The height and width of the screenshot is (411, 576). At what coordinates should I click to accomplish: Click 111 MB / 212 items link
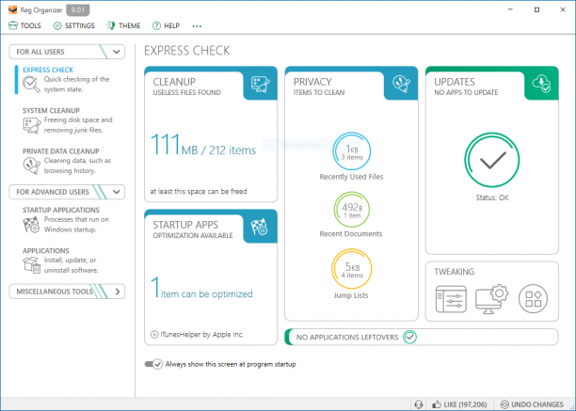pos(203,146)
